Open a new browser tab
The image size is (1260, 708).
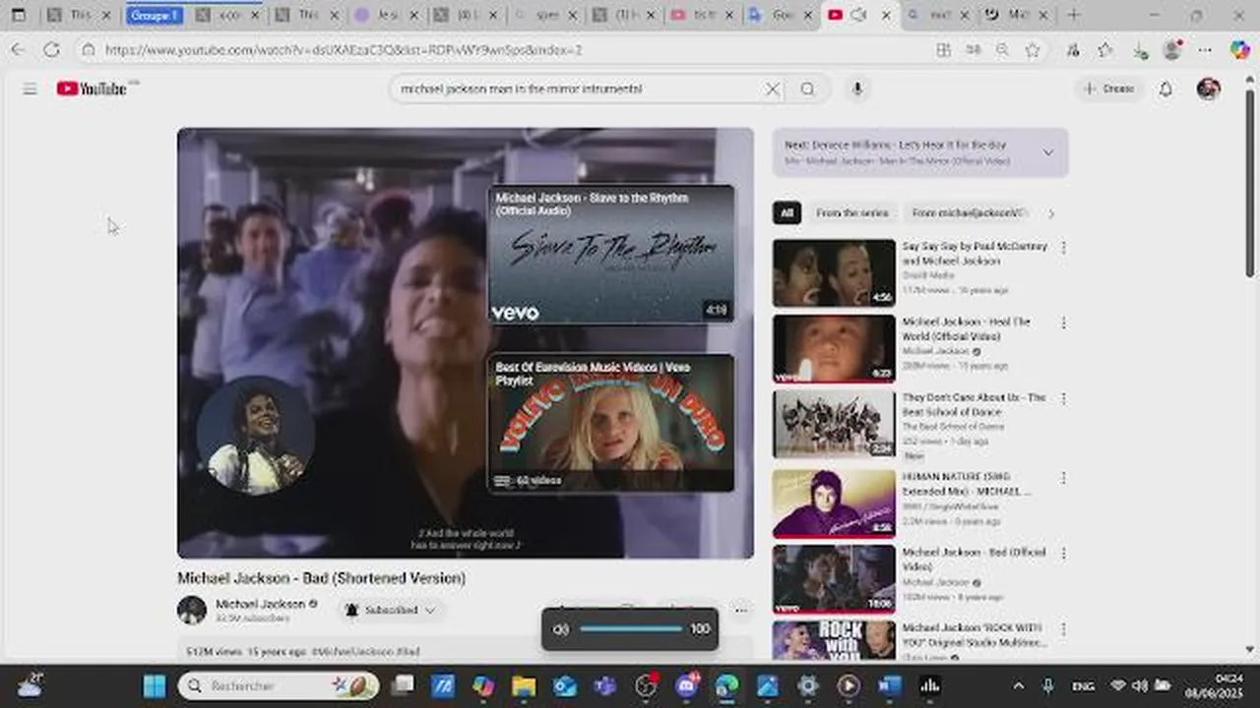(x=1073, y=15)
